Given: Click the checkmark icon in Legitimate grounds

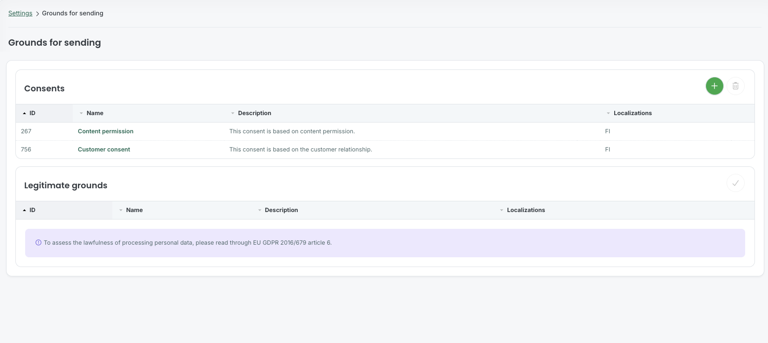Looking at the screenshot, I should click(x=735, y=183).
